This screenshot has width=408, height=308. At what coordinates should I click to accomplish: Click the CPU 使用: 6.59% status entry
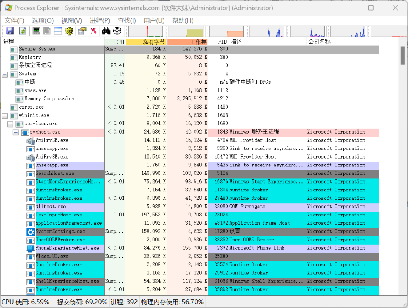26,302
